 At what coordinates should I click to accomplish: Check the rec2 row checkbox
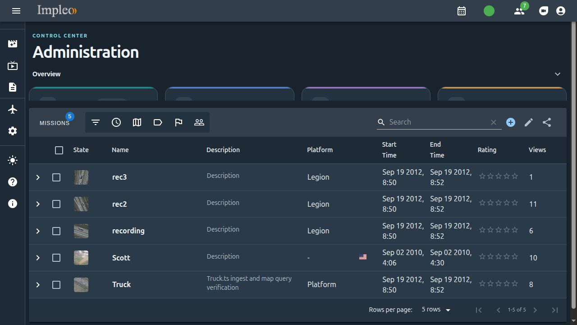pyautogui.click(x=56, y=204)
